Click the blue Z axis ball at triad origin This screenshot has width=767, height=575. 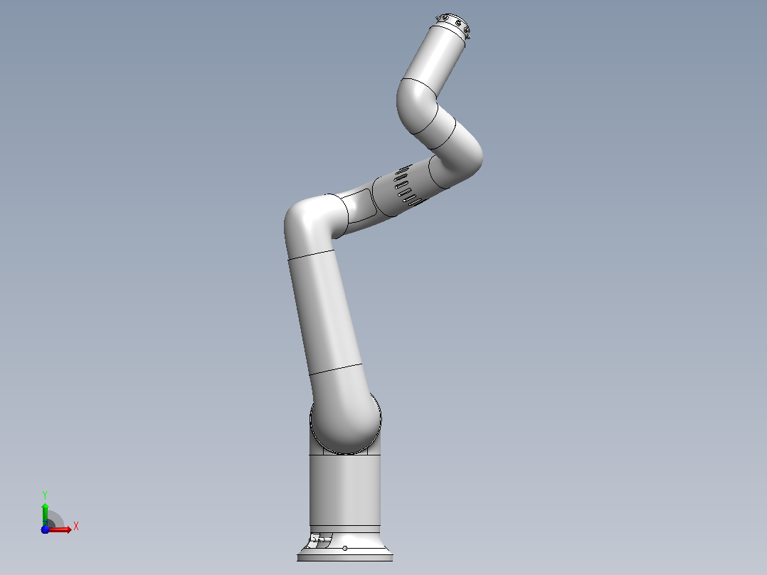tap(45, 529)
